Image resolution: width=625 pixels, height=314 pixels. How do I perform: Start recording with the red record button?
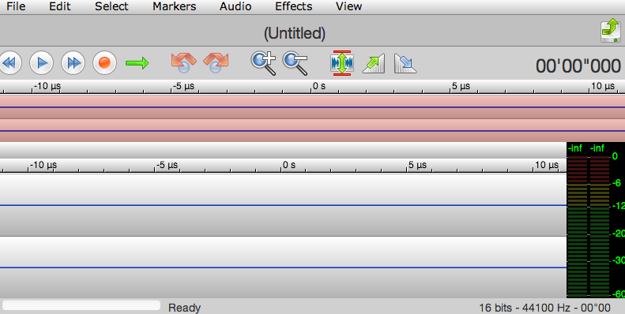coord(104,63)
